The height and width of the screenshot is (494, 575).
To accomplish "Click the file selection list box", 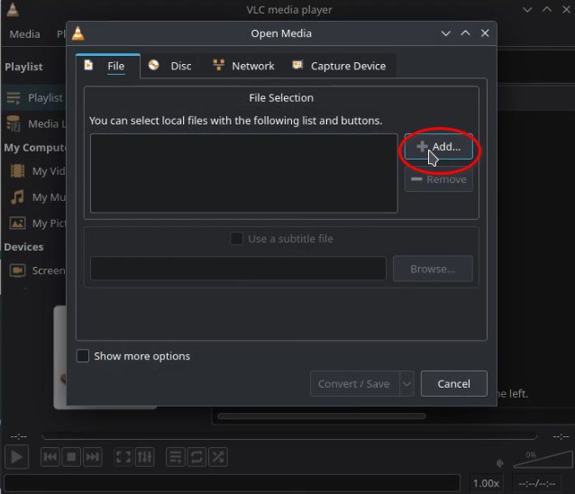I will (x=244, y=173).
